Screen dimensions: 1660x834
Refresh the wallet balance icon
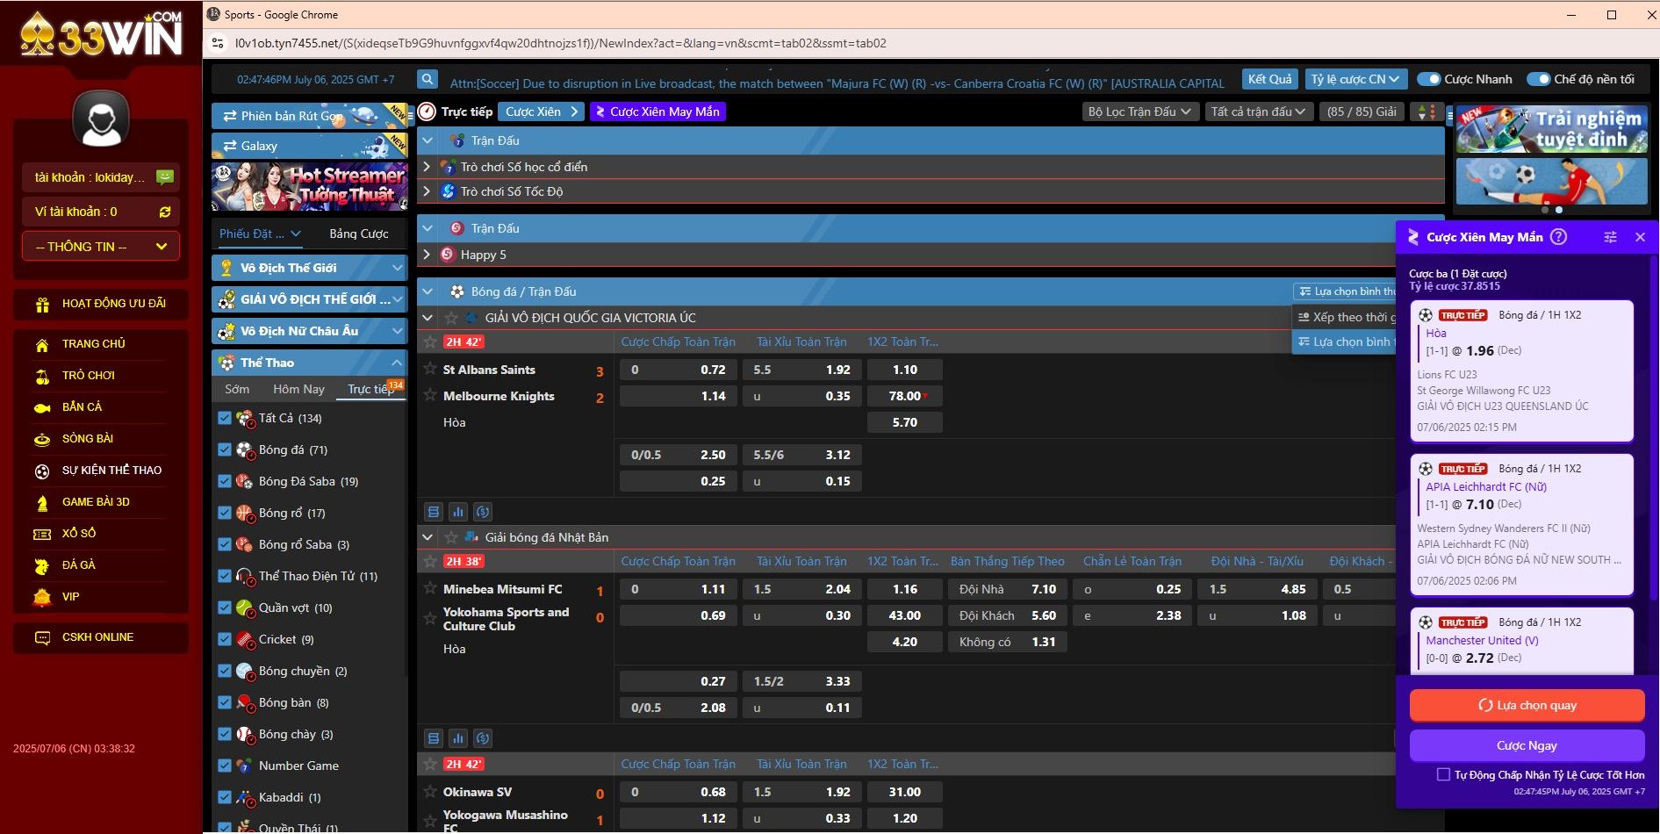164,212
